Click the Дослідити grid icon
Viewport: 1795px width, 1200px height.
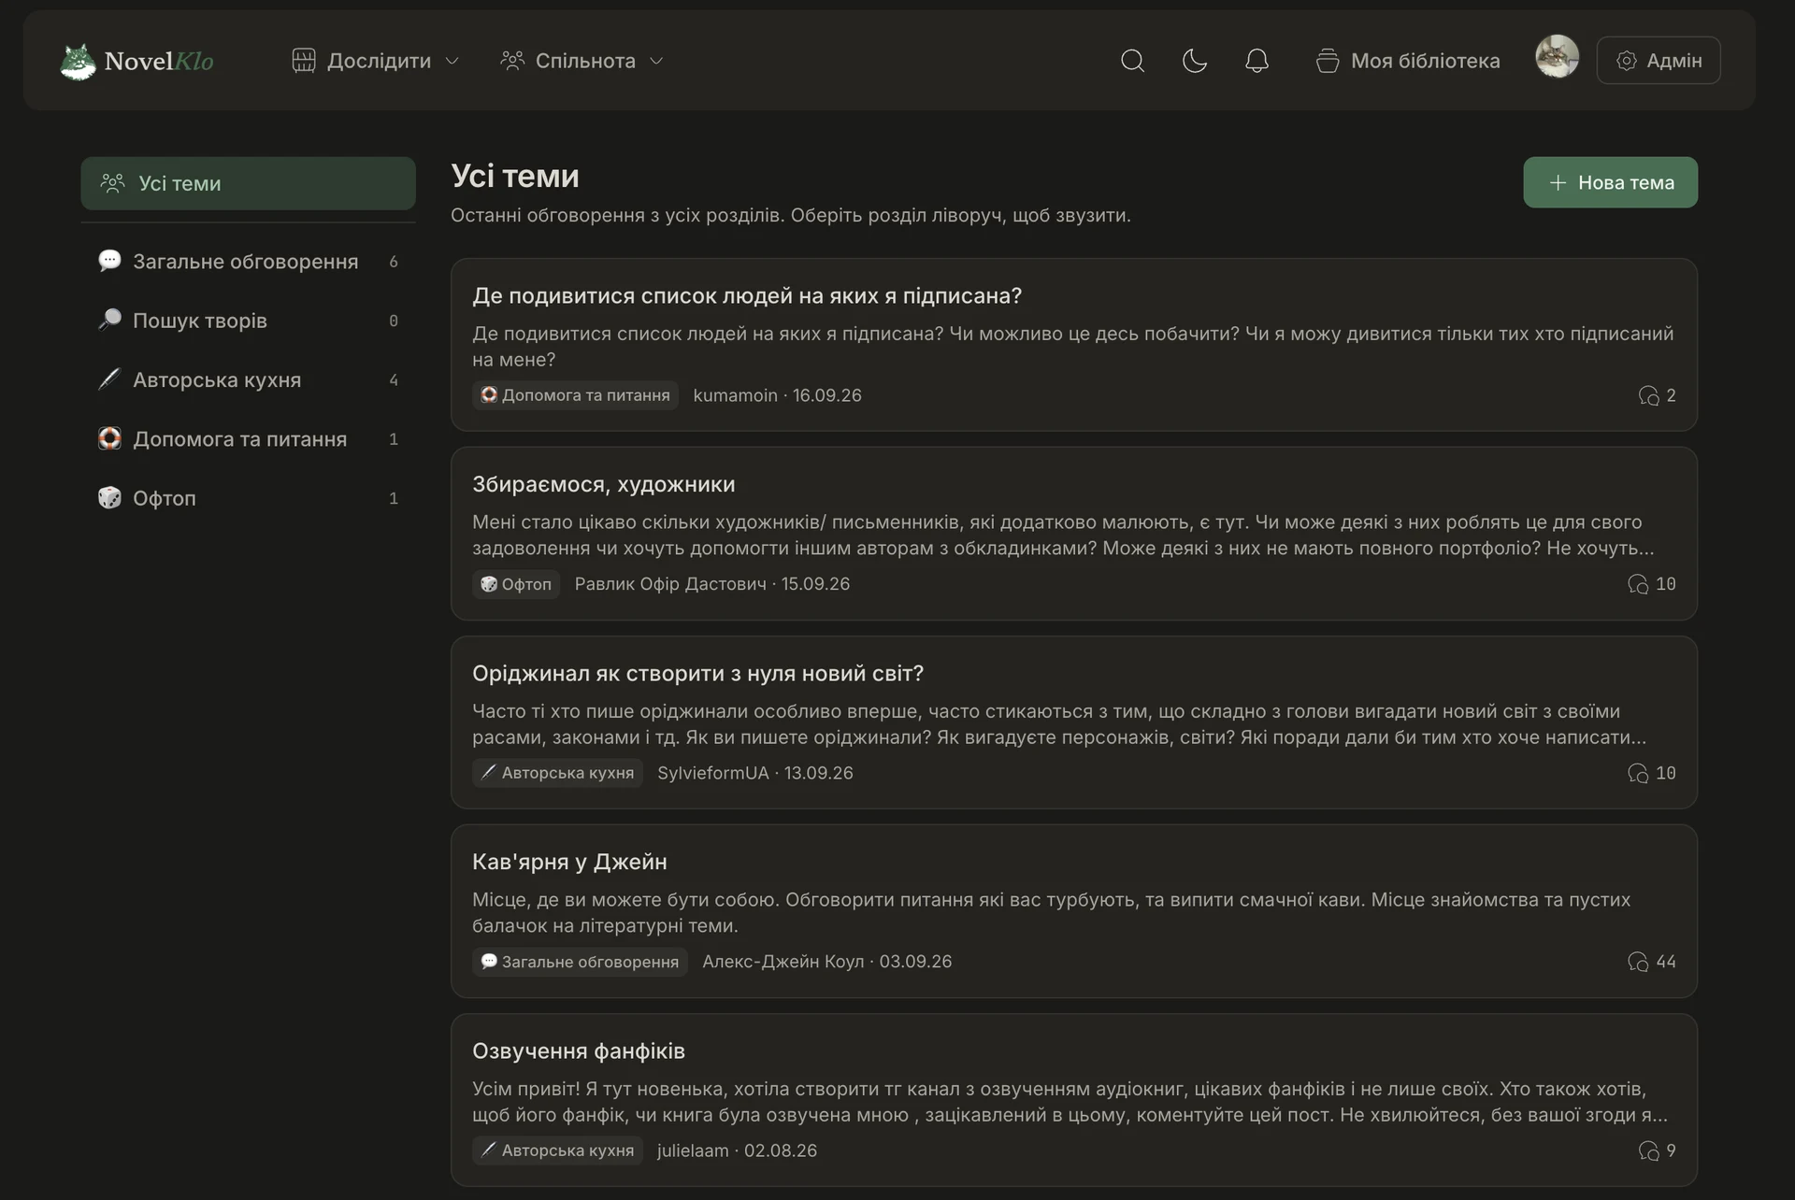click(304, 61)
